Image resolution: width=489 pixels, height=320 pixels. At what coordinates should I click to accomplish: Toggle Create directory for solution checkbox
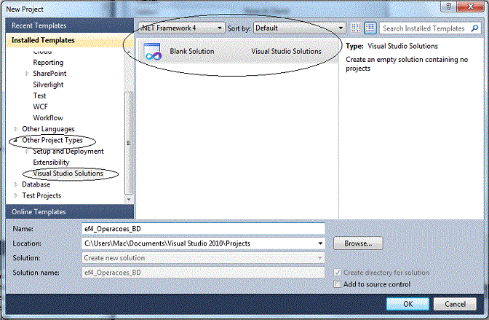pyautogui.click(x=337, y=272)
